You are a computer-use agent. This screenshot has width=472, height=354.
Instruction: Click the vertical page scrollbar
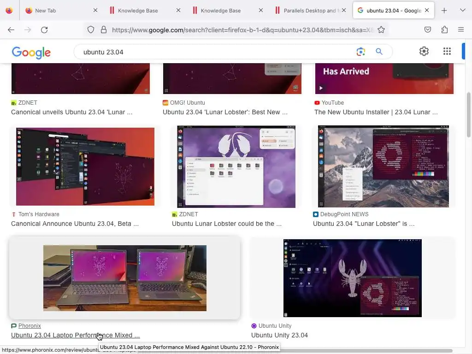468,114
